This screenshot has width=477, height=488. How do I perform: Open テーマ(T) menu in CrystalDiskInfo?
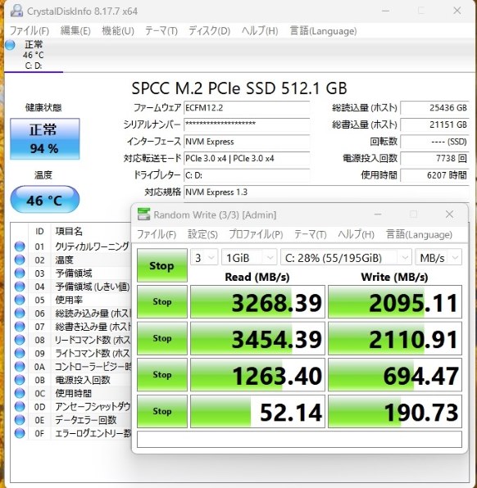pos(161,31)
